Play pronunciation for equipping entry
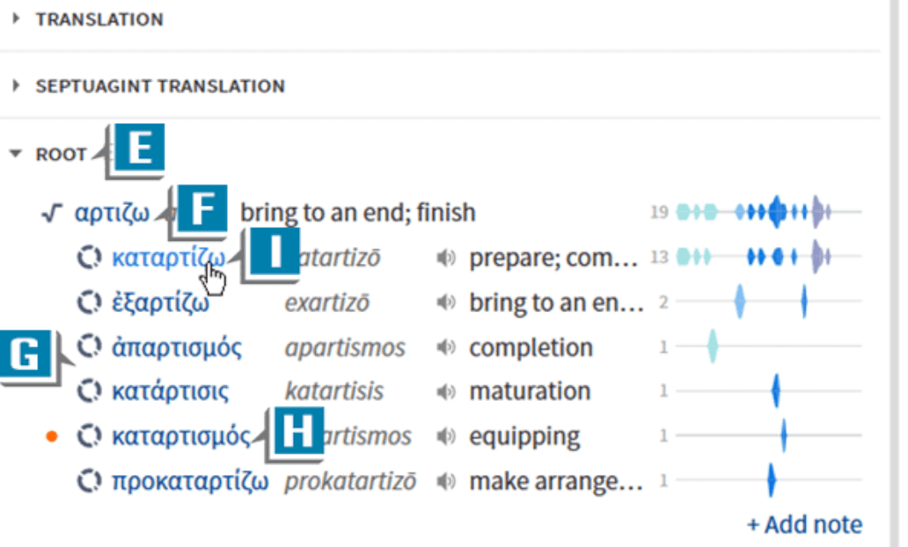The height and width of the screenshot is (547, 908). click(x=446, y=436)
